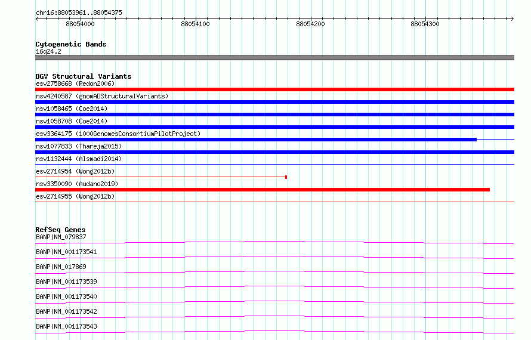Open the nsv1058708 (Coe2014) variant bar

pyautogui.click(x=274, y=127)
